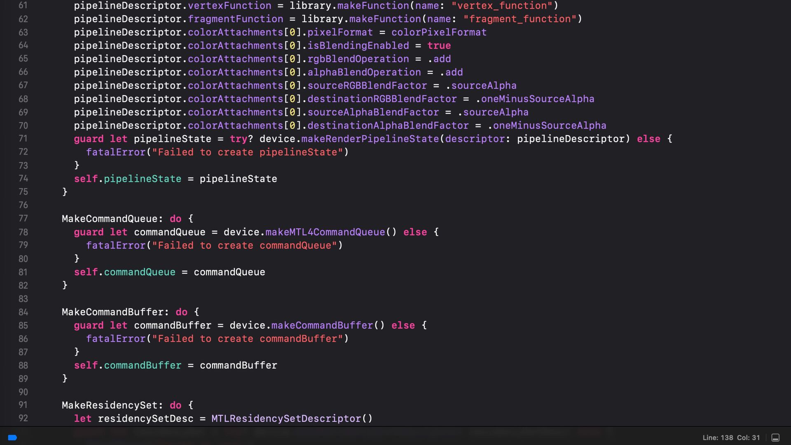Click line number 76 in the gutter
Viewport: 791px width, 445px height.
23,205
